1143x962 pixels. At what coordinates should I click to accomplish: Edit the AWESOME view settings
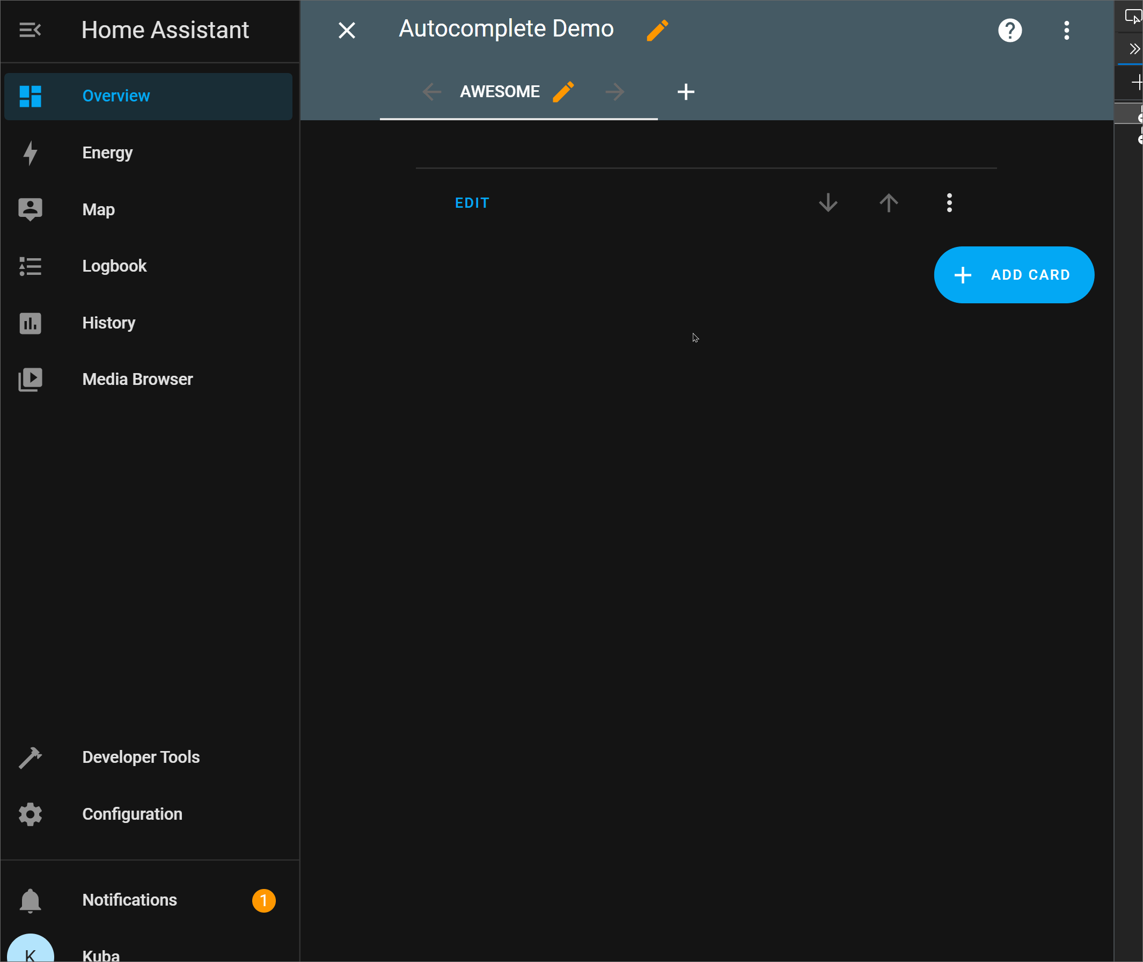(563, 92)
